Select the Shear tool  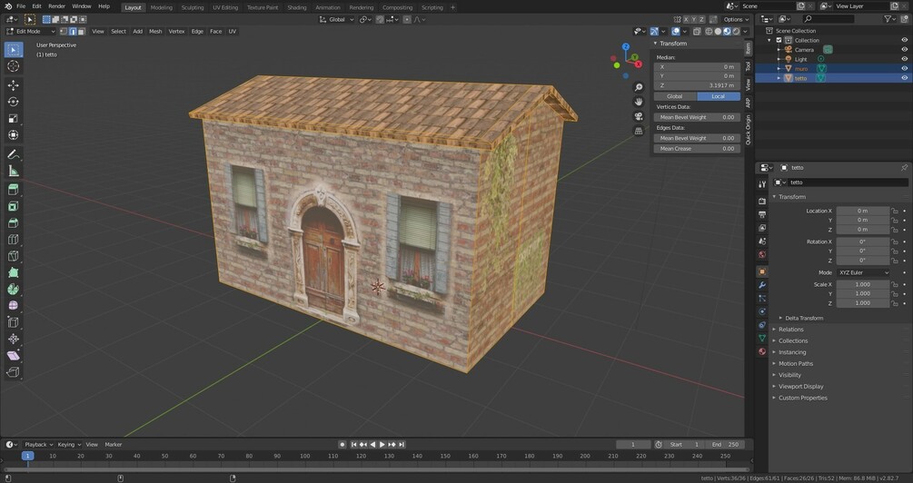14,356
